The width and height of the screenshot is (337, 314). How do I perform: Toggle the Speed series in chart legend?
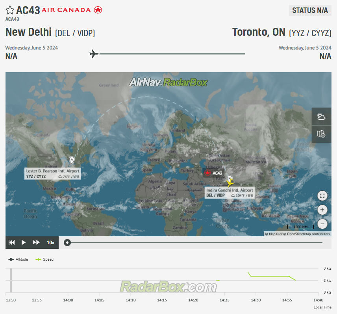pos(44,259)
